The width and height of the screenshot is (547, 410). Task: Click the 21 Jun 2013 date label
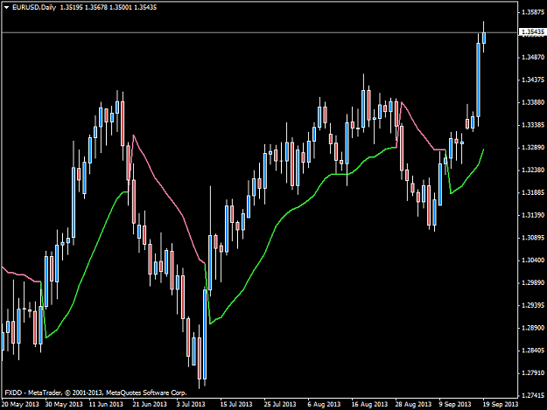[x=150, y=405]
